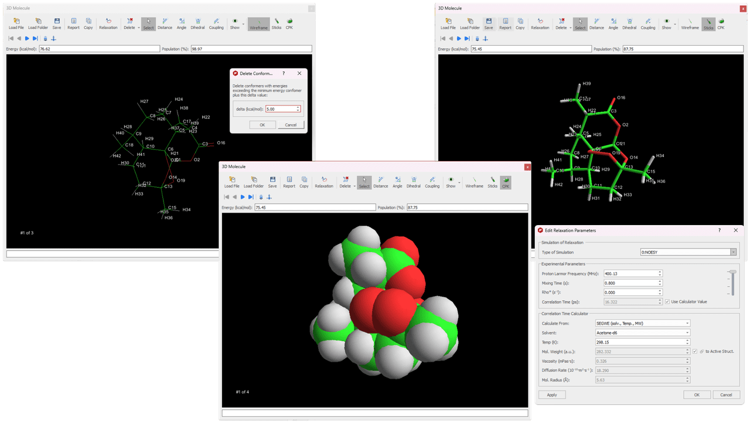Click the delta (kcal/mol) value field
Image resolution: width=750 pixels, height=422 pixels.
tap(283, 108)
